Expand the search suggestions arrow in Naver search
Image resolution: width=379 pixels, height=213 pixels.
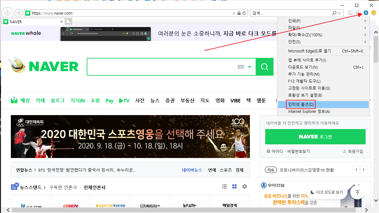tap(250, 67)
